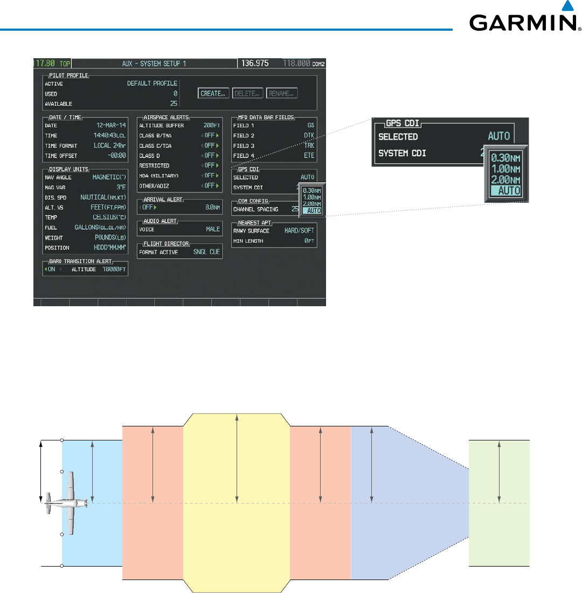The image size is (582, 593).
Task: Toggle RESTRICTED airspace alert OFF setting
Action: (x=210, y=166)
